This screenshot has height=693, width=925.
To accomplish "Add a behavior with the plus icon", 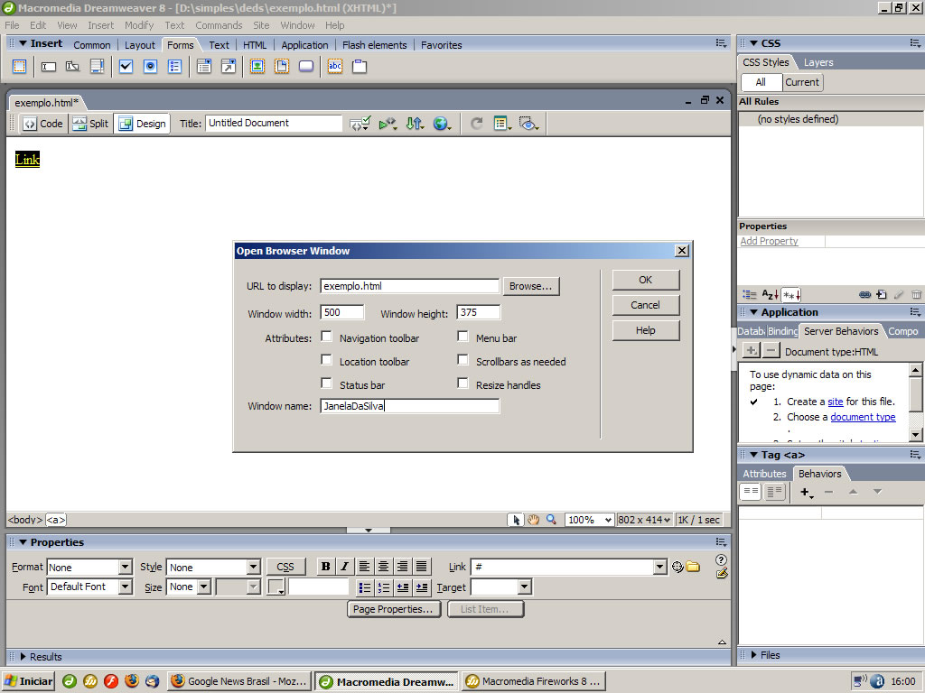I will (806, 492).
